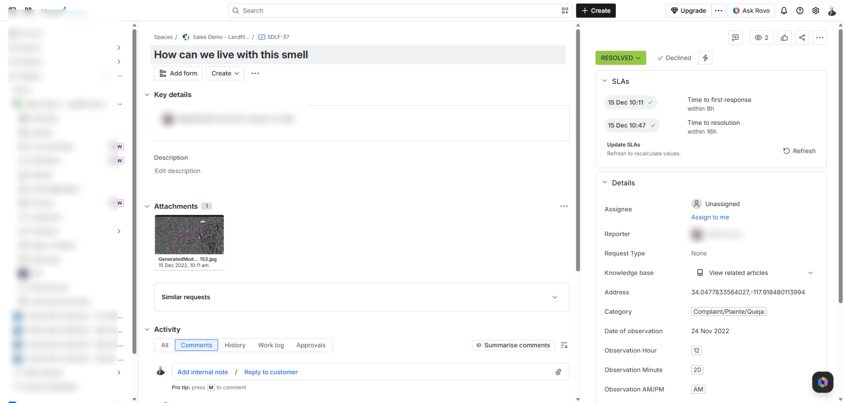Expand the View related articles dropdown
Viewport: 844px width, 403px height.
click(810, 273)
